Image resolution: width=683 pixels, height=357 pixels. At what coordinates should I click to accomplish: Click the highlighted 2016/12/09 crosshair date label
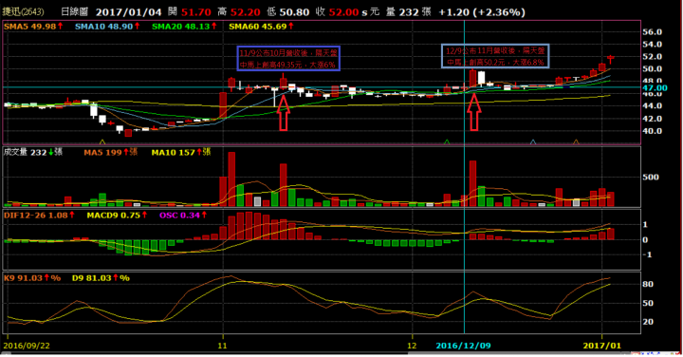pos(464,346)
